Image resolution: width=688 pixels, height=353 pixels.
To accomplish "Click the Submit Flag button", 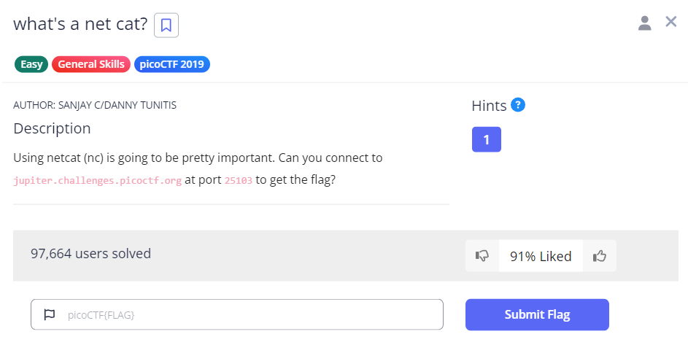I will pyautogui.click(x=537, y=315).
